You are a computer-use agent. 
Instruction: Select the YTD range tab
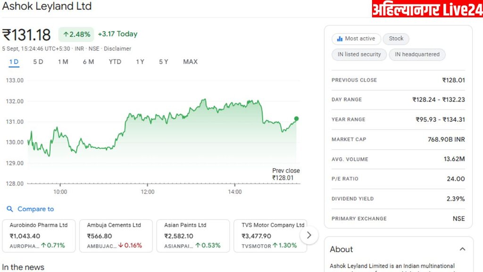[115, 62]
